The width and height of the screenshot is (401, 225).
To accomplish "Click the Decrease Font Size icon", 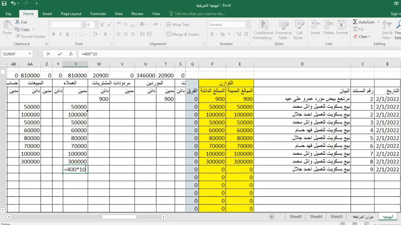I will [x=109, y=25].
